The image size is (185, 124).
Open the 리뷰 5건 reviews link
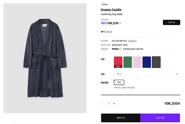click(109, 32)
